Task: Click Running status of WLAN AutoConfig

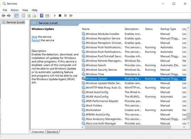Action: pos(150,97)
